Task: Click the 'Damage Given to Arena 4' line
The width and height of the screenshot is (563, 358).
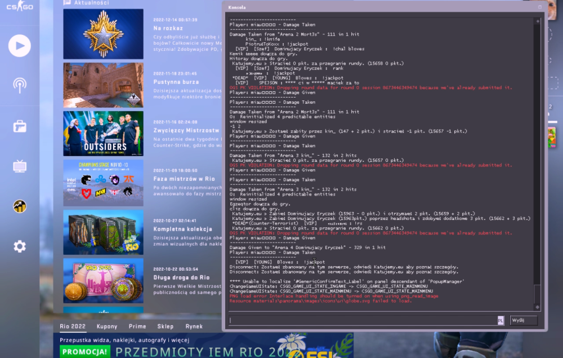Action: pos(308,247)
